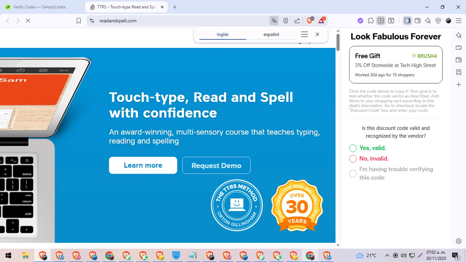
Task: Open Leo AI in sidebar strip
Action: pyautogui.click(x=459, y=35)
